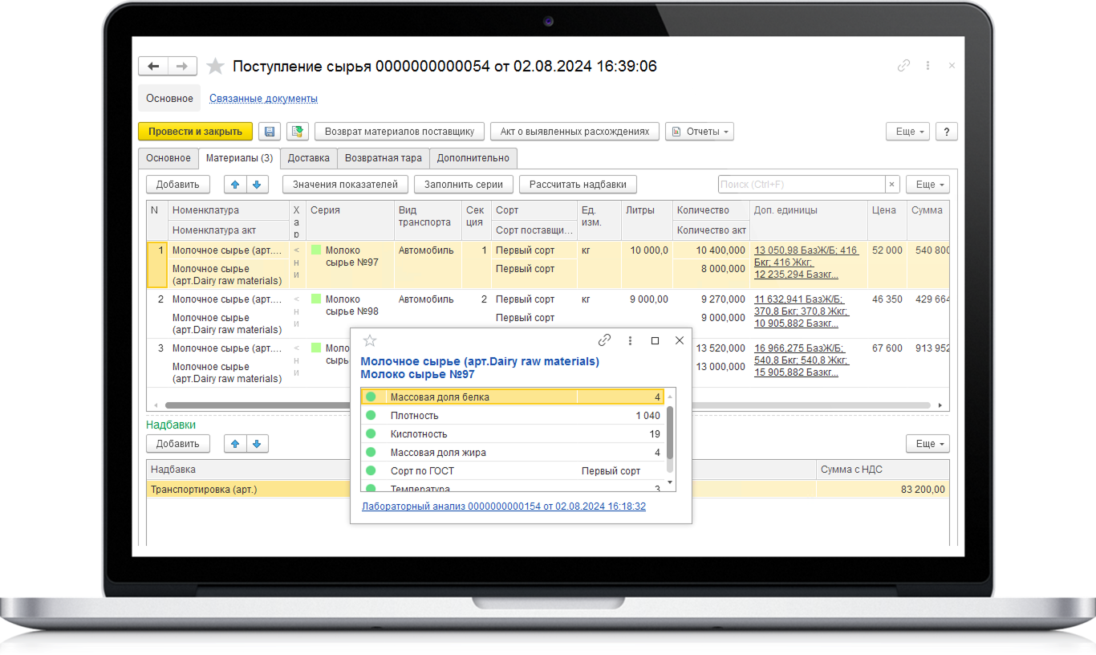The image size is (1096, 655).
Task: Open Связанные документы link
Action: (264, 99)
